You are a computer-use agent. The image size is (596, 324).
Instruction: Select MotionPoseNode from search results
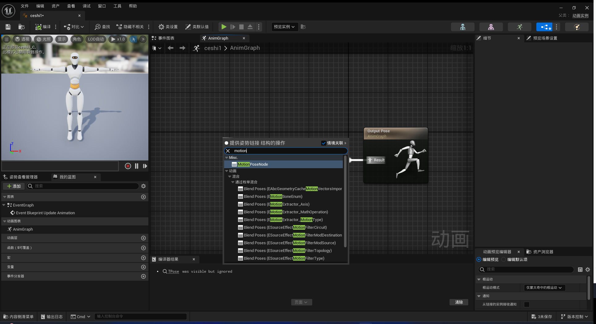[x=253, y=164]
